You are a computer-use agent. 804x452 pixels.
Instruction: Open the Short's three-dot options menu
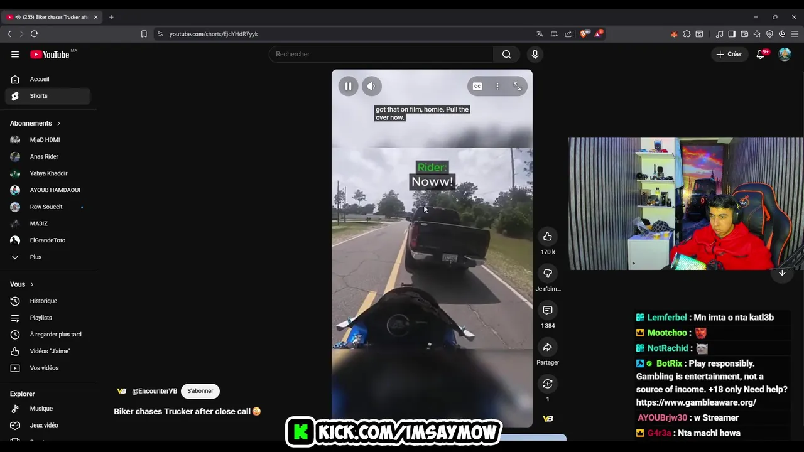pos(497,86)
